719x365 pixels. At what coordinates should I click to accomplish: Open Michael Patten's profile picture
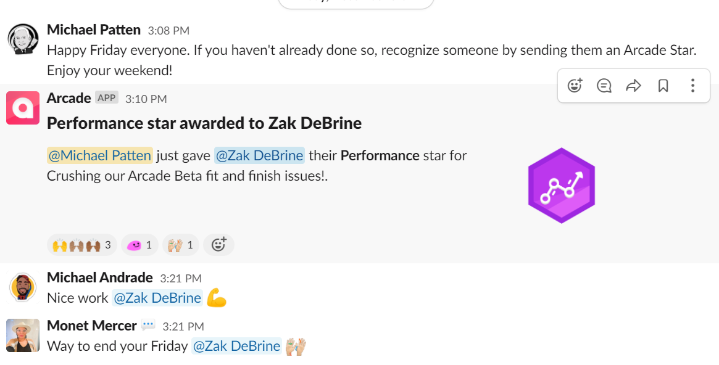click(x=23, y=39)
